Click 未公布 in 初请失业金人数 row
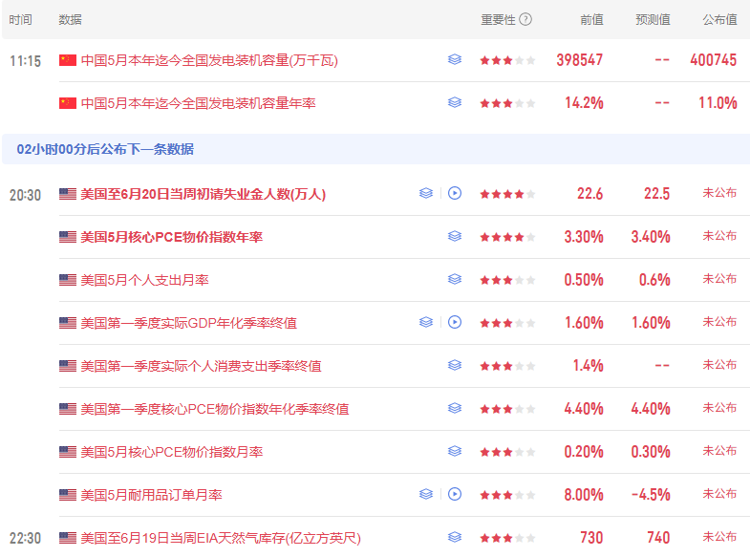This screenshot has height=557, width=750. click(719, 193)
